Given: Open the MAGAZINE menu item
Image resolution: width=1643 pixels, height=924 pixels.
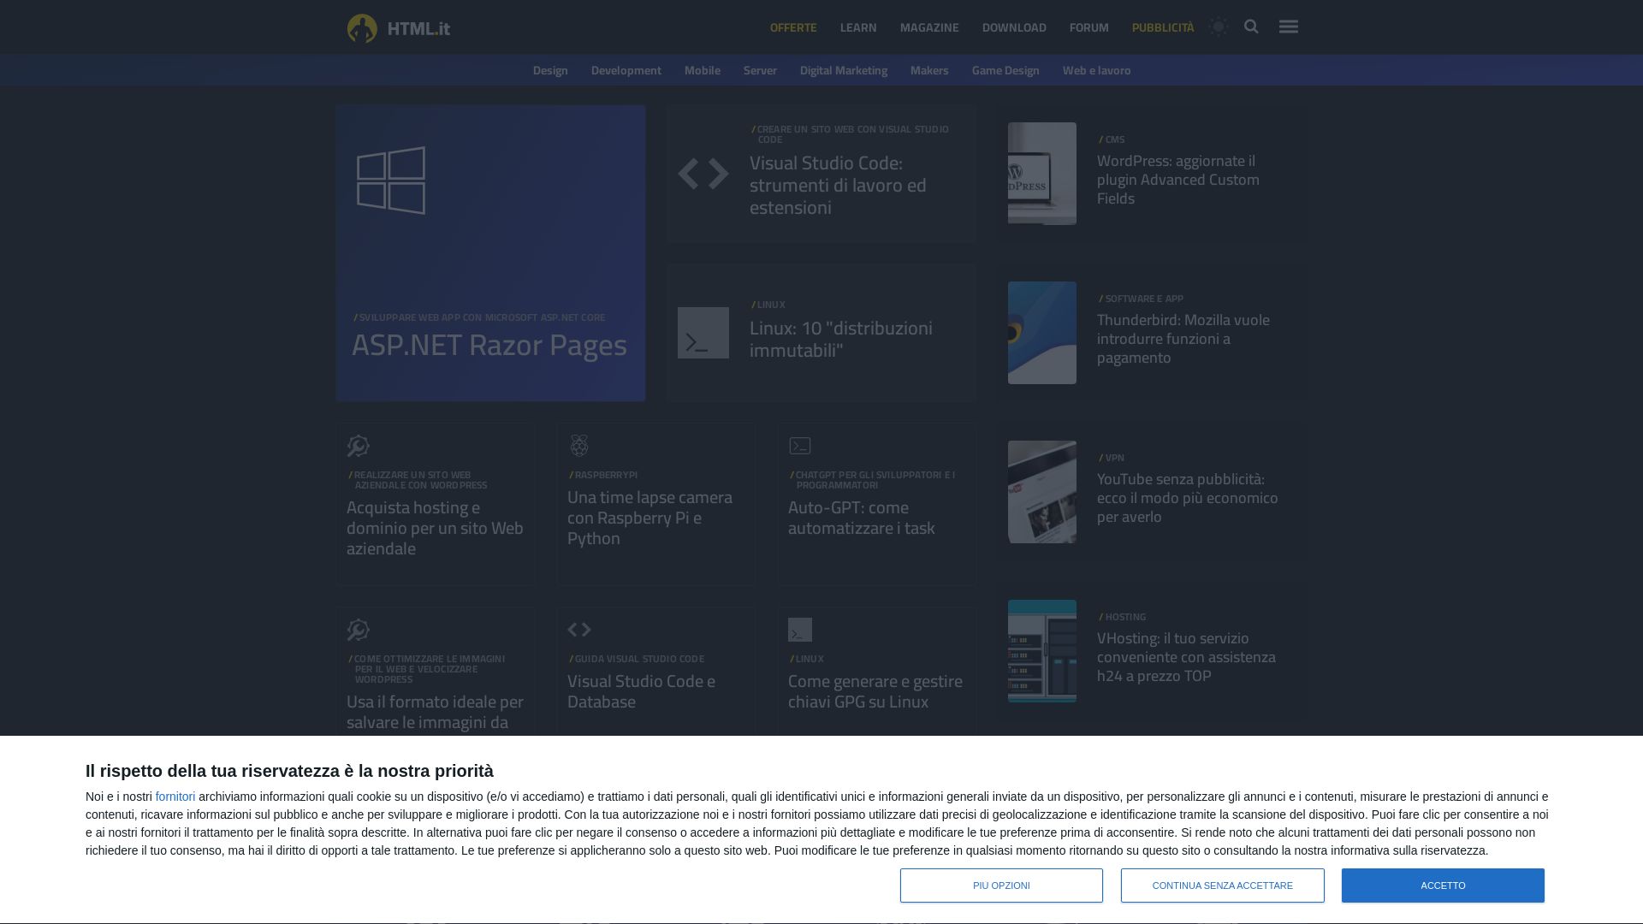Looking at the screenshot, I should pyautogui.click(x=929, y=27).
